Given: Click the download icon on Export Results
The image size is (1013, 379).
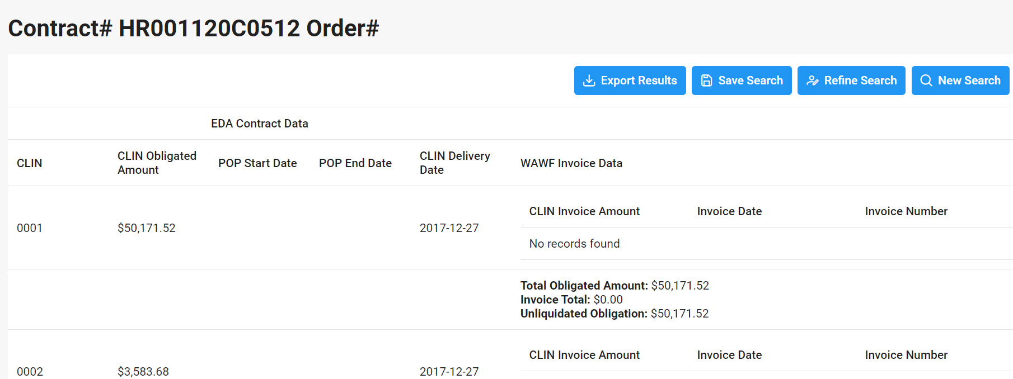Looking at the screenshot, I should tap(589, 80).
